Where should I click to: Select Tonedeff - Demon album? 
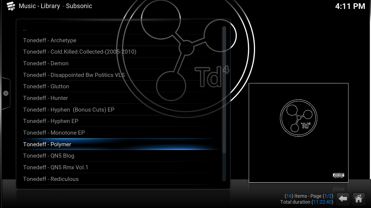click(46, 63)
